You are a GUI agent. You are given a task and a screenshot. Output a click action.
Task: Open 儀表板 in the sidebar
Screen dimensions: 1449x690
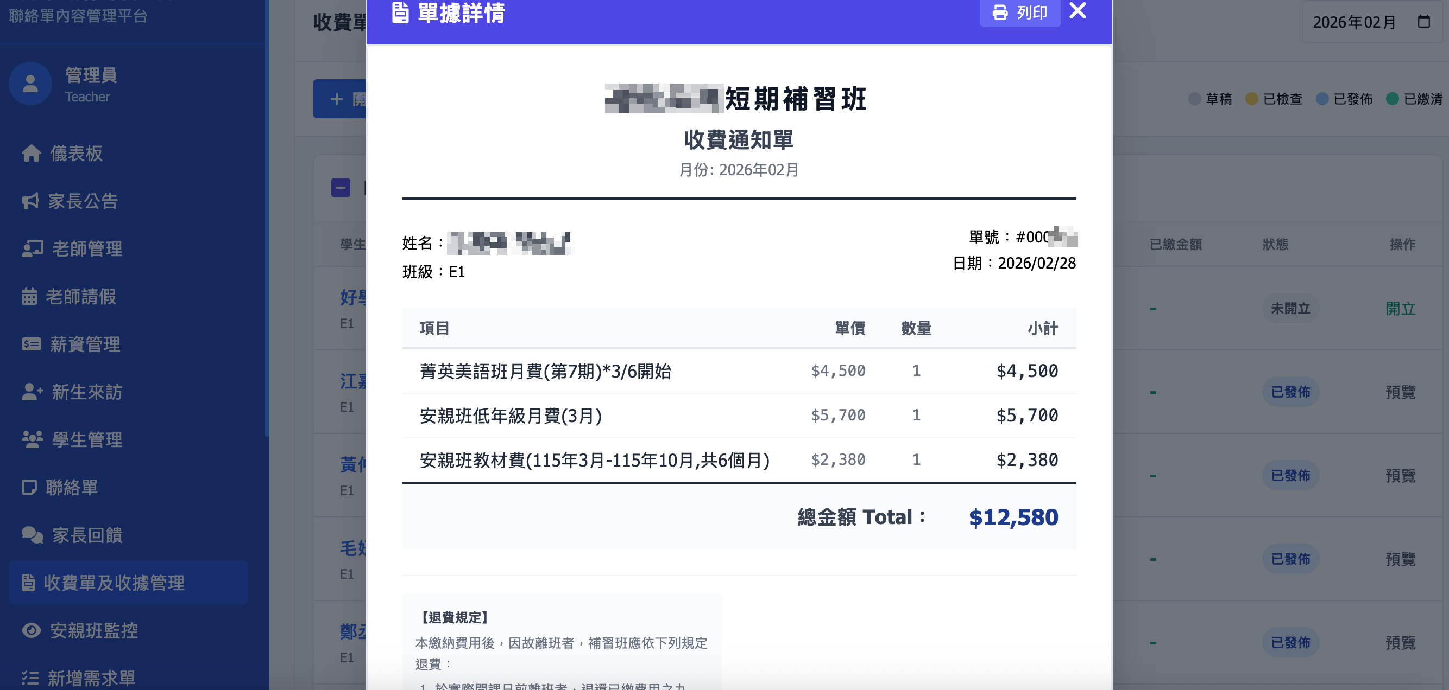(128, 153)
